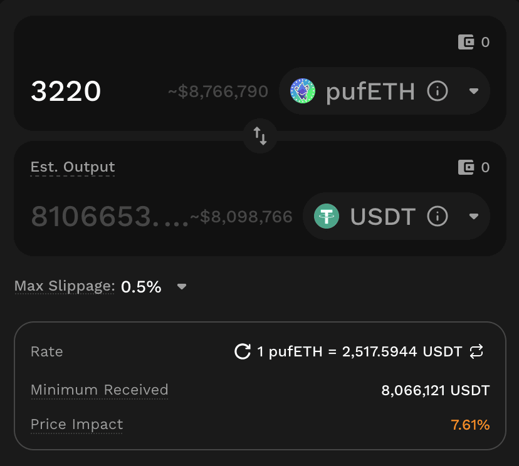Image resolution: width=519 pixels, height=466 pixels.
Task: Click the Max Slippage label
Action: click(65, 287)
